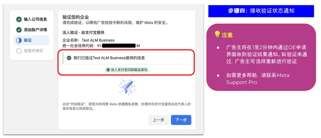Click the banner 我们已验证Test ALM Business提供的信息

(x=127, y=58)
